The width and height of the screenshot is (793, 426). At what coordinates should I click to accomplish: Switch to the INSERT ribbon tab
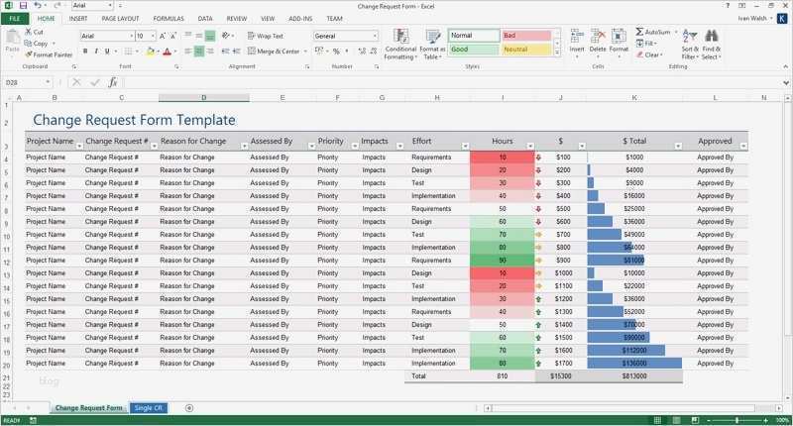click(x=78, y=19)
